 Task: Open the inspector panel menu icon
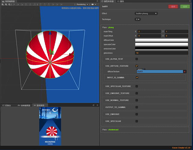190,1
